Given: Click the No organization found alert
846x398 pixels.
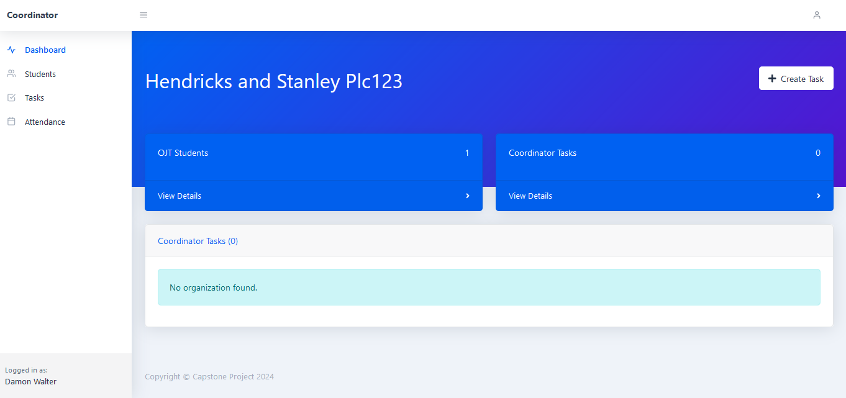Looking at the screenshot, I should pos(489,287).
